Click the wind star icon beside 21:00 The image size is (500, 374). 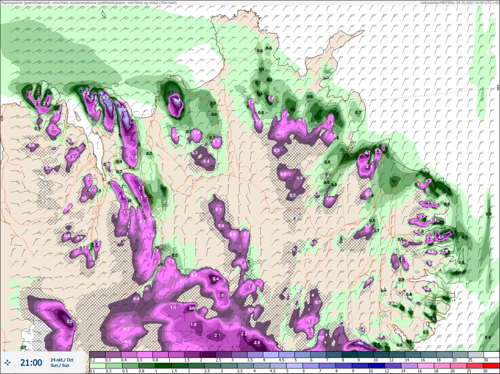pyautogui.click(x=8, y=363)
